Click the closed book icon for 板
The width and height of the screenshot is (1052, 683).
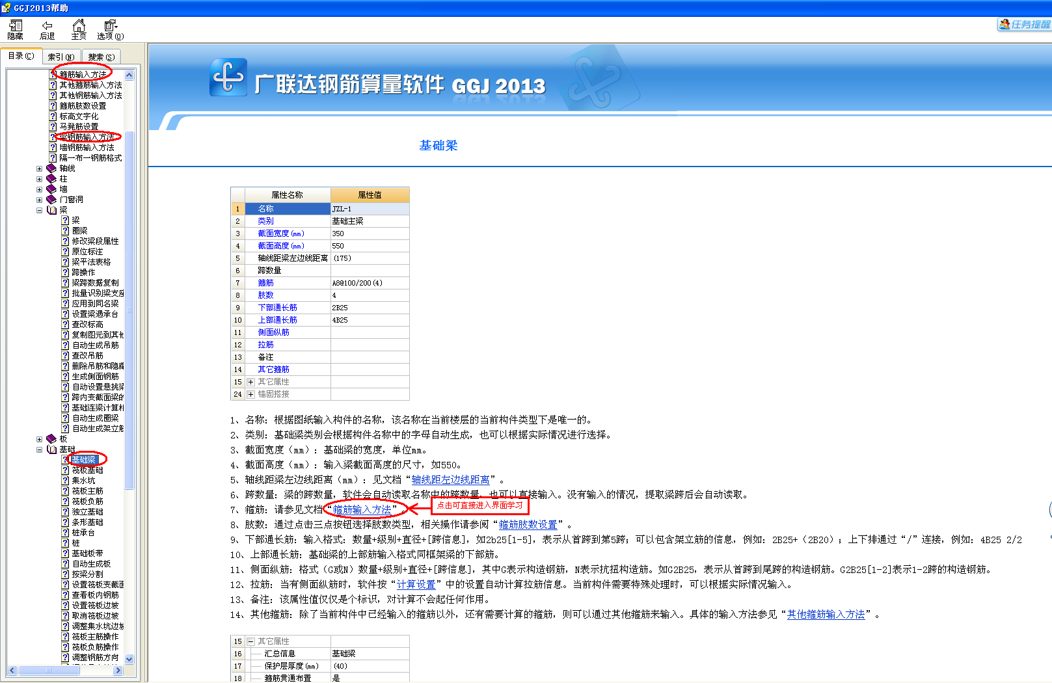(x=51, y=439)
